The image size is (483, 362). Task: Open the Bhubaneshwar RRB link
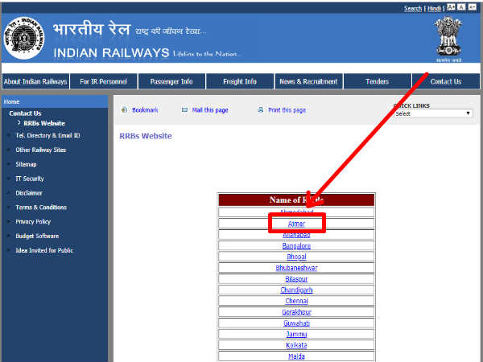coord(296,268)
